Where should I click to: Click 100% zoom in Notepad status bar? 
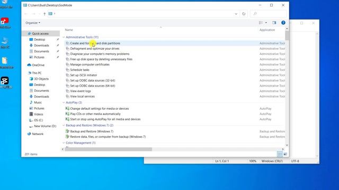253,161
